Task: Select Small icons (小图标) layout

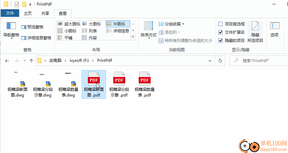Action: tap(67, 31)
